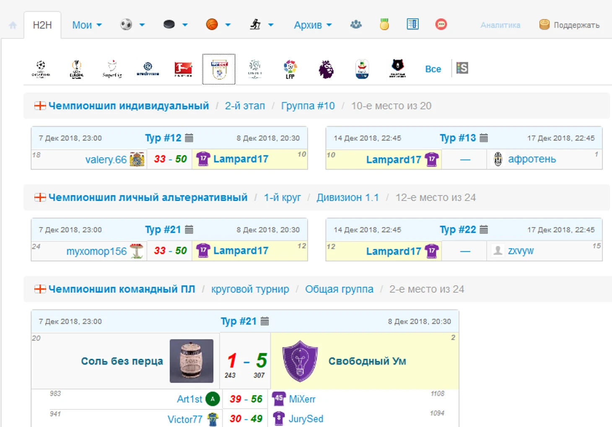
Task: Open the 2-й этап link
Action: (245, 106)
